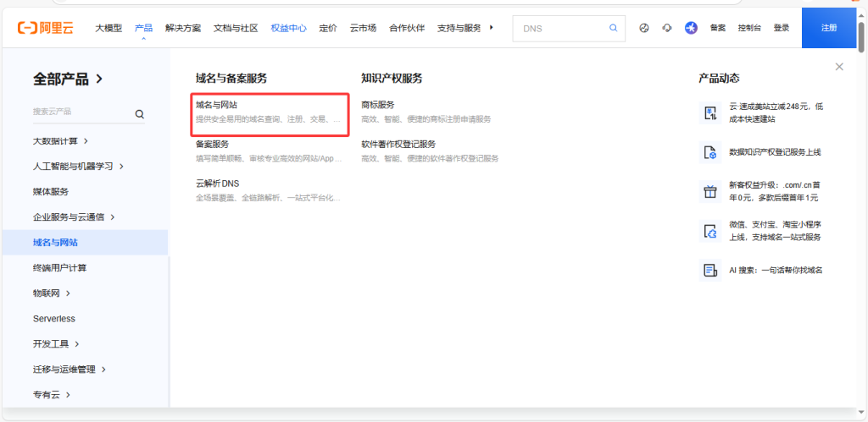The image size is (868, 422).
Task: Click the 登录 link
Action: point(782,28)
